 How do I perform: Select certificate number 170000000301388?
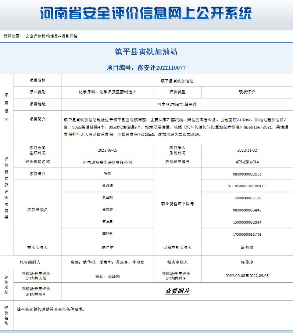(247, 198)
